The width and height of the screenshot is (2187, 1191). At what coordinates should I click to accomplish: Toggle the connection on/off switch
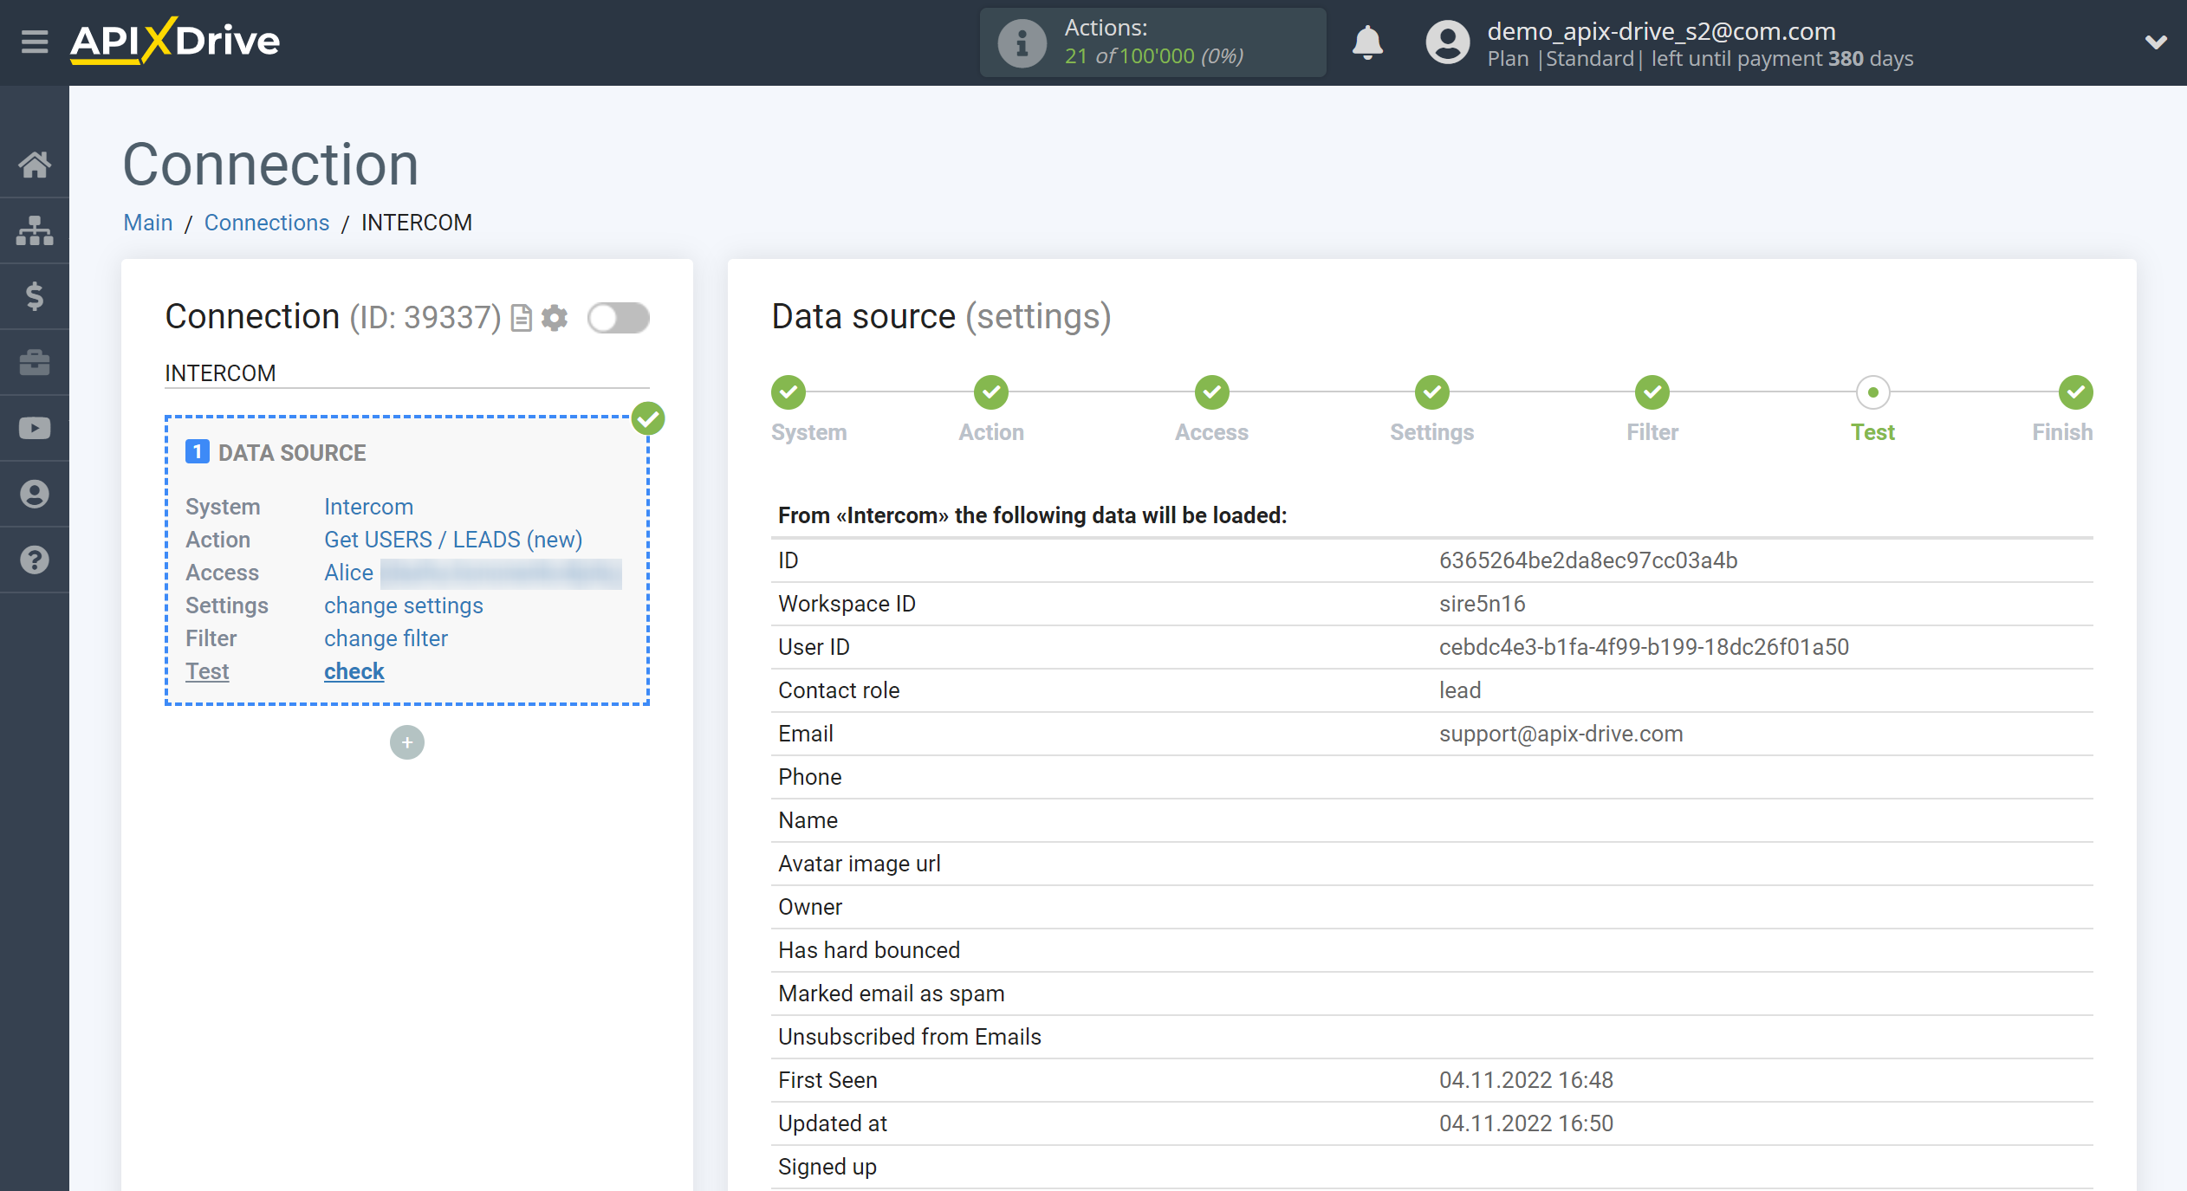(x=618, y=318)
